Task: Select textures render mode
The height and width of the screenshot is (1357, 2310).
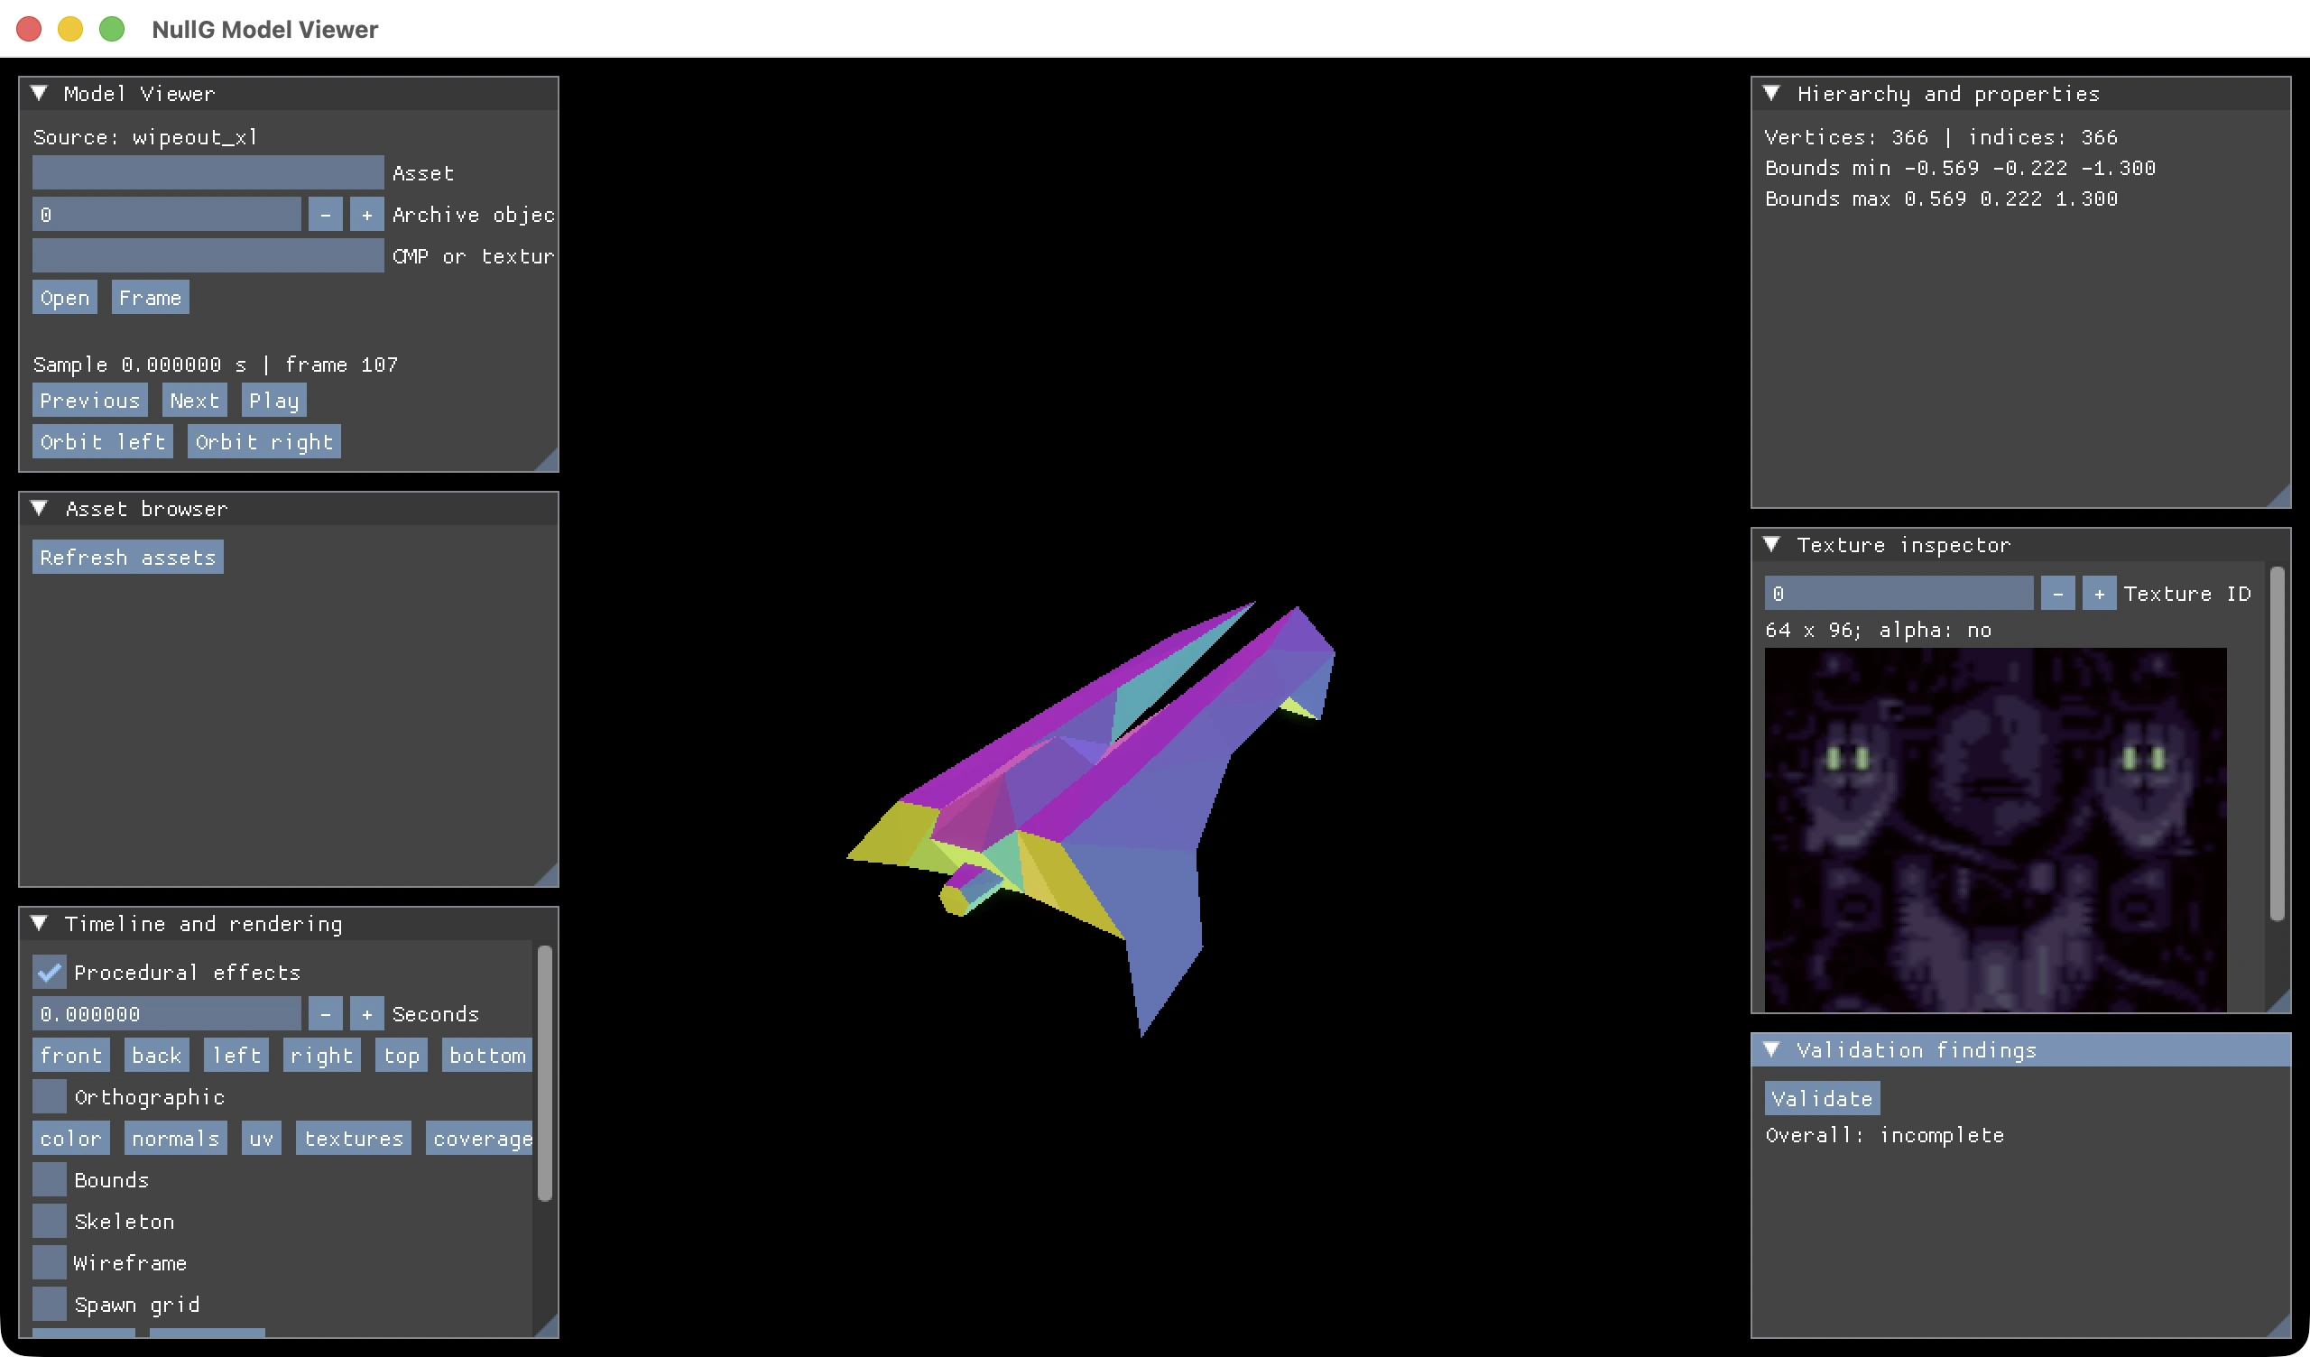Action: [x=354, y=1139]
